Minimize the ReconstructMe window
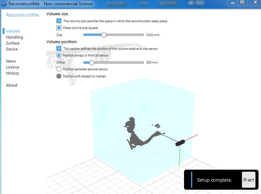 [233, 3]
